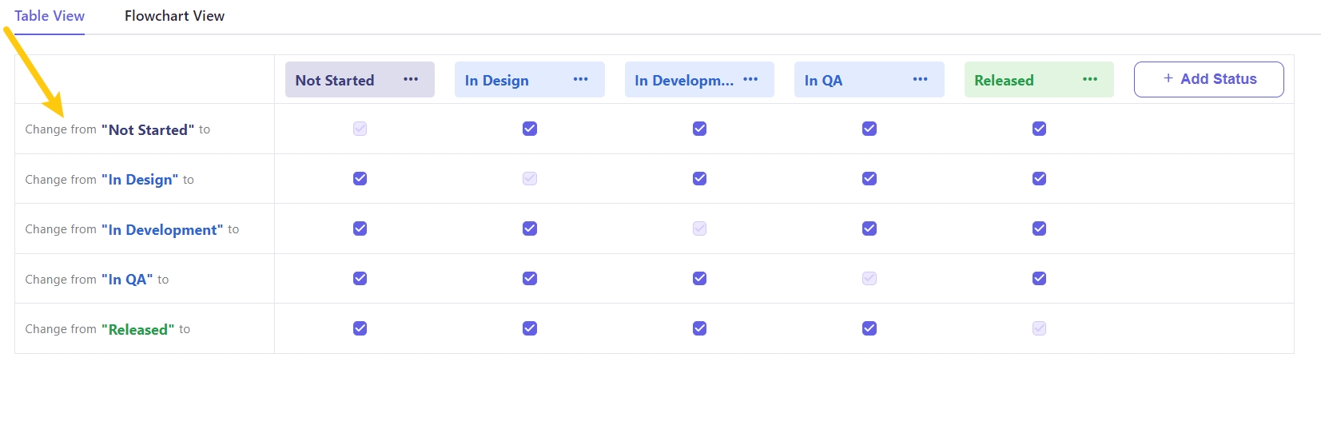Uncheck In Design to In Development transition
The height and width of the screenshot is (425, 1321).
tap(700, 179)
